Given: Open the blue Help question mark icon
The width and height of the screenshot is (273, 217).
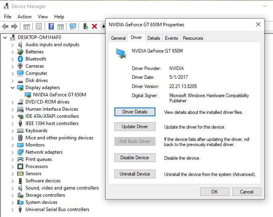Looking at the screenshot, I should 51,26.
